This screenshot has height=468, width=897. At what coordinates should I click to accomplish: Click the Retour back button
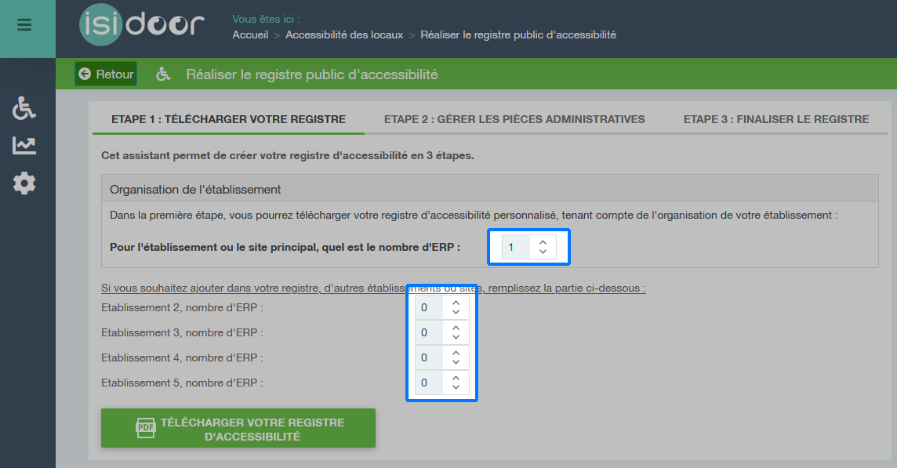106,74
